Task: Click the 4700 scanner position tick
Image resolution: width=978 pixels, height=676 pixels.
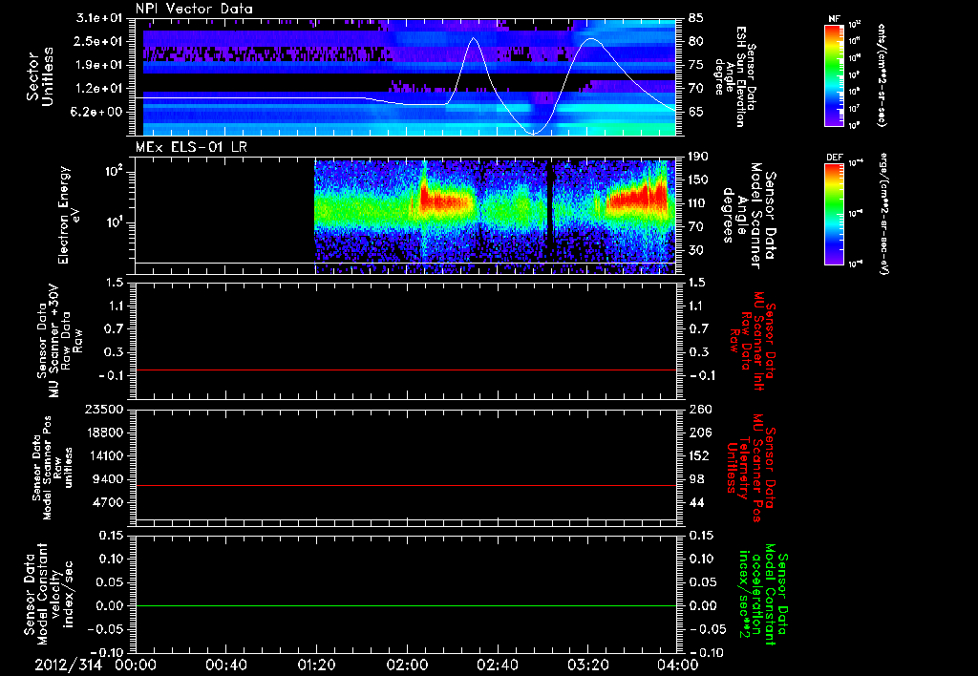Action: (108, 502)
